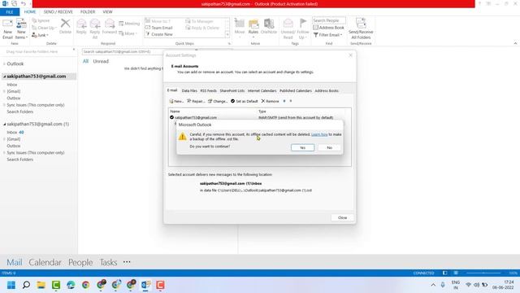Switch to Tasks view
This screenshot has height=293, width=520.
108,262
